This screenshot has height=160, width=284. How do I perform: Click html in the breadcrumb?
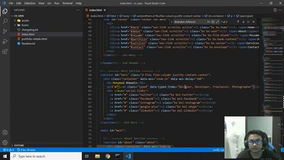pos(113,16)
